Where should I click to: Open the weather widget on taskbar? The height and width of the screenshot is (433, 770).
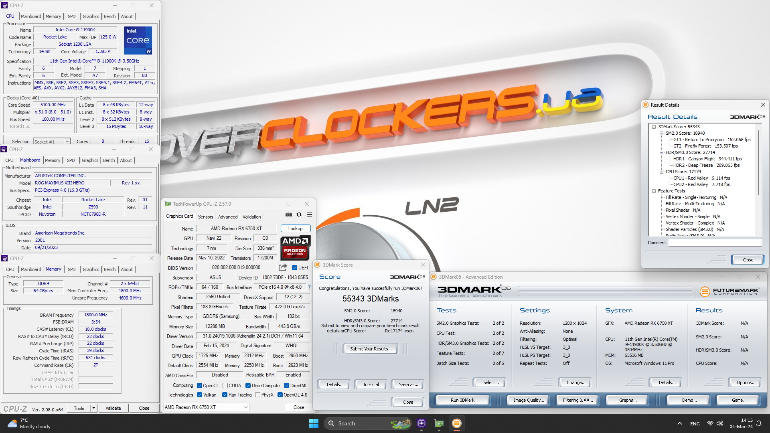point(29,423)
